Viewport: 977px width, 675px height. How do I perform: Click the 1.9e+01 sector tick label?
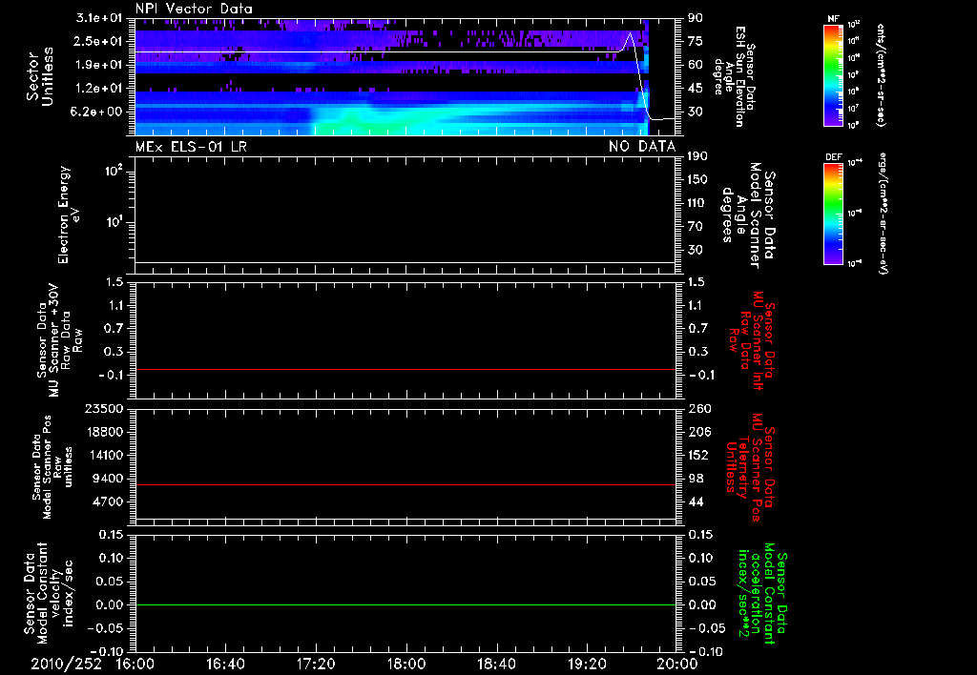[x=99, y=65]
